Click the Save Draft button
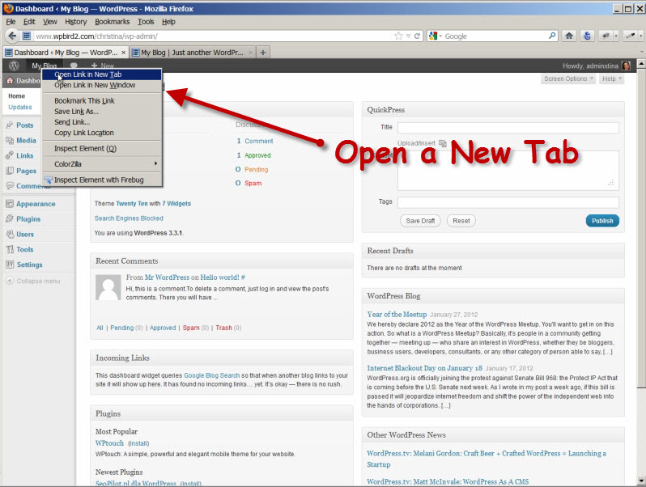The image size is (646, 487). click(420, 221)
